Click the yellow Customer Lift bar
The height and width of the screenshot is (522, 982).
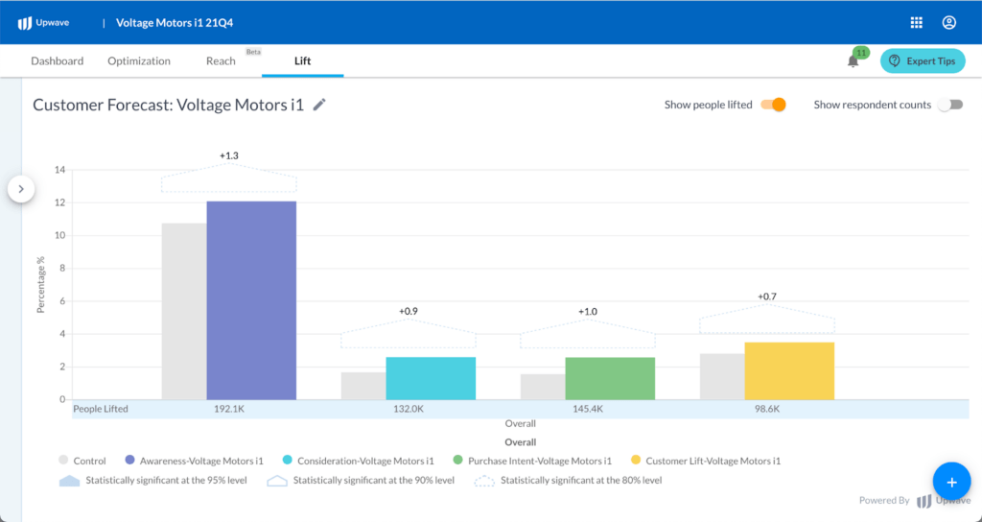coord(789,370)
